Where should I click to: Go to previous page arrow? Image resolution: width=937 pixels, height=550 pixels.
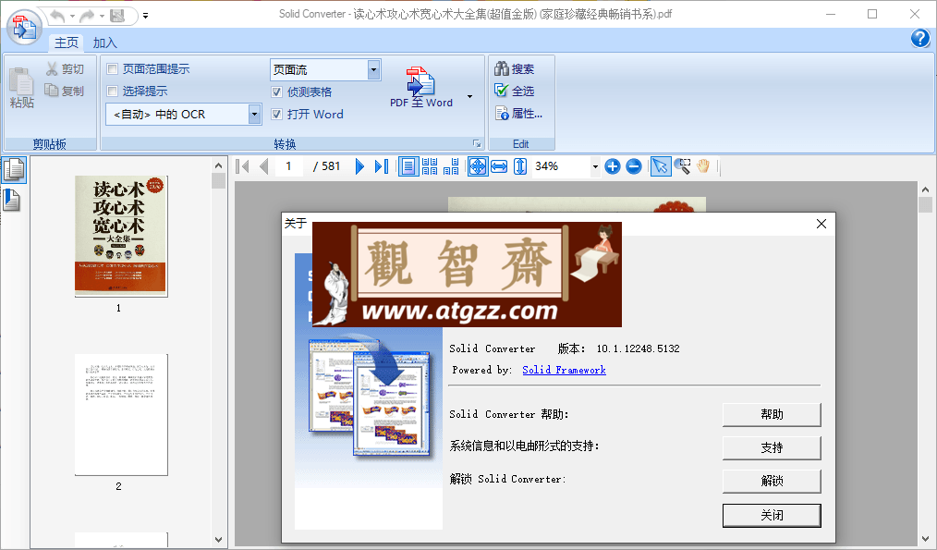tap(264, 166)
